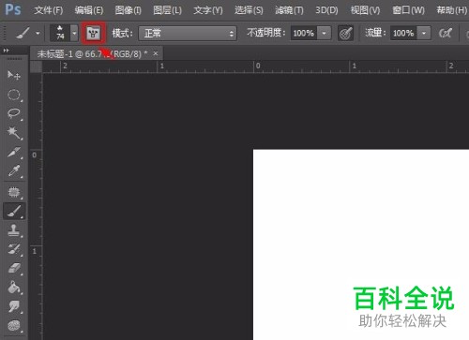Image resolution: width=469 pixels, height=340 pixels.
Task: Open the 选择(S) menu
Action: (249, 10)
